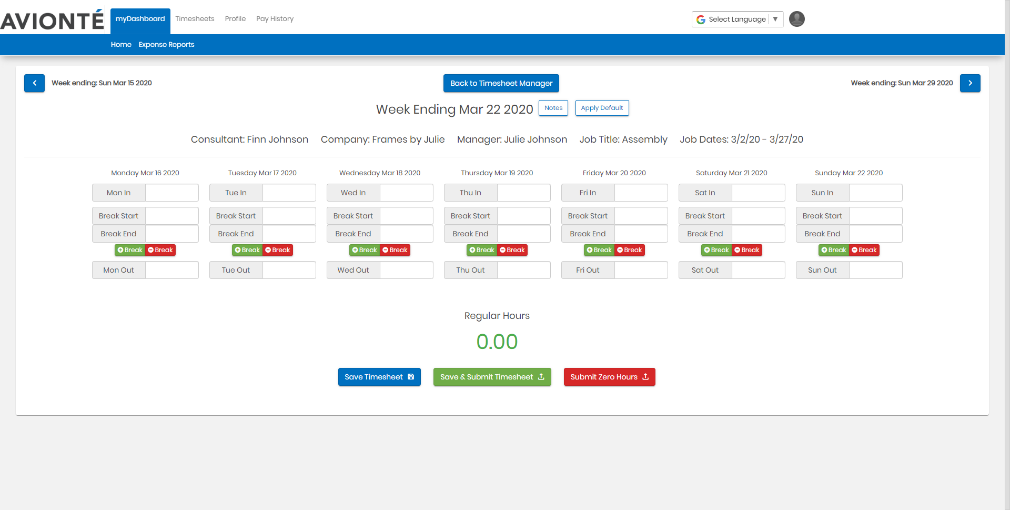The image size is (1010, 510).
Task: Focus the Thu In time field
Action: click(x=524, y=193)
